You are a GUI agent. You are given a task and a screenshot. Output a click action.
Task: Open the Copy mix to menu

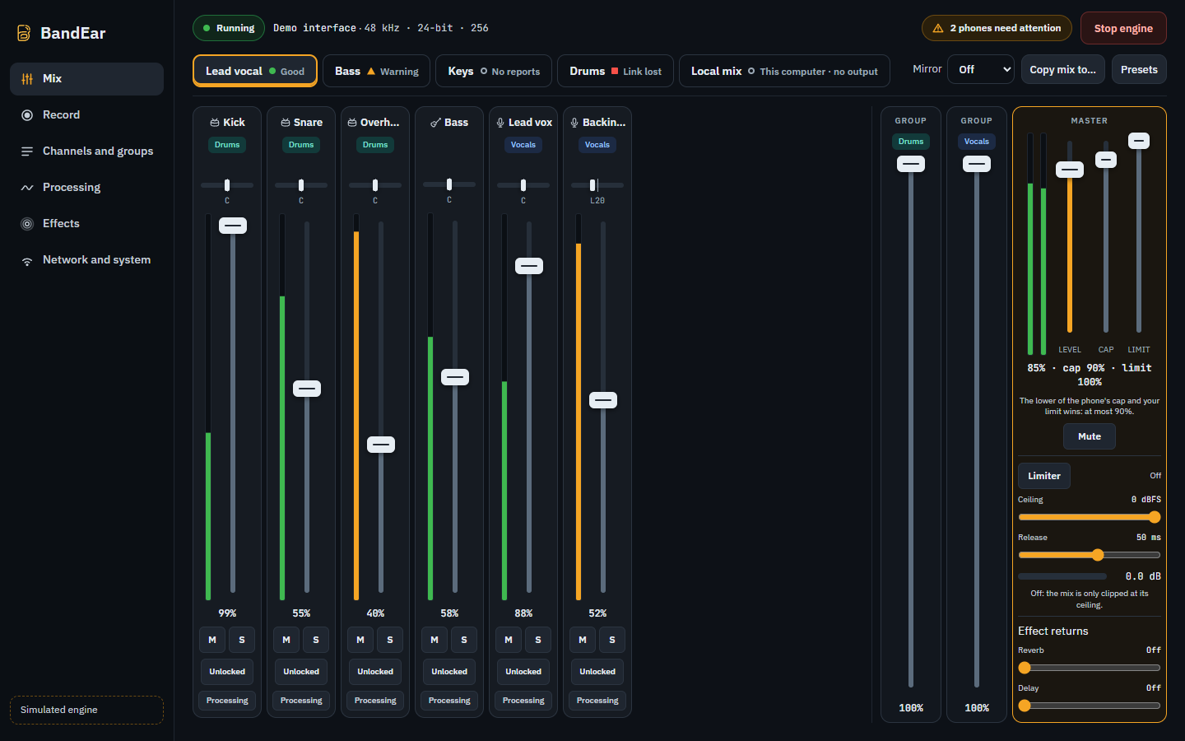(x=1062, y=70)
